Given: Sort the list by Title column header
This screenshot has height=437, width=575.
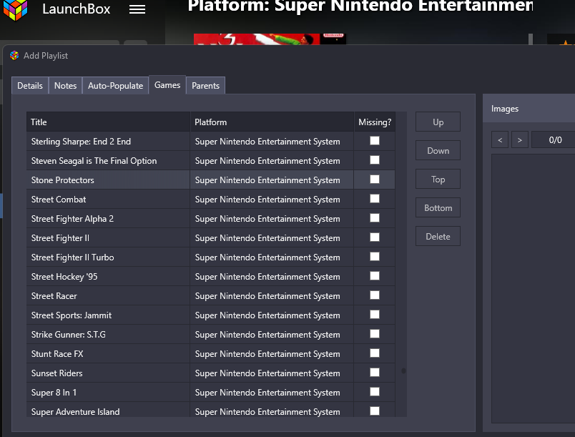Looking at the screenshot, I should point(108,122).
